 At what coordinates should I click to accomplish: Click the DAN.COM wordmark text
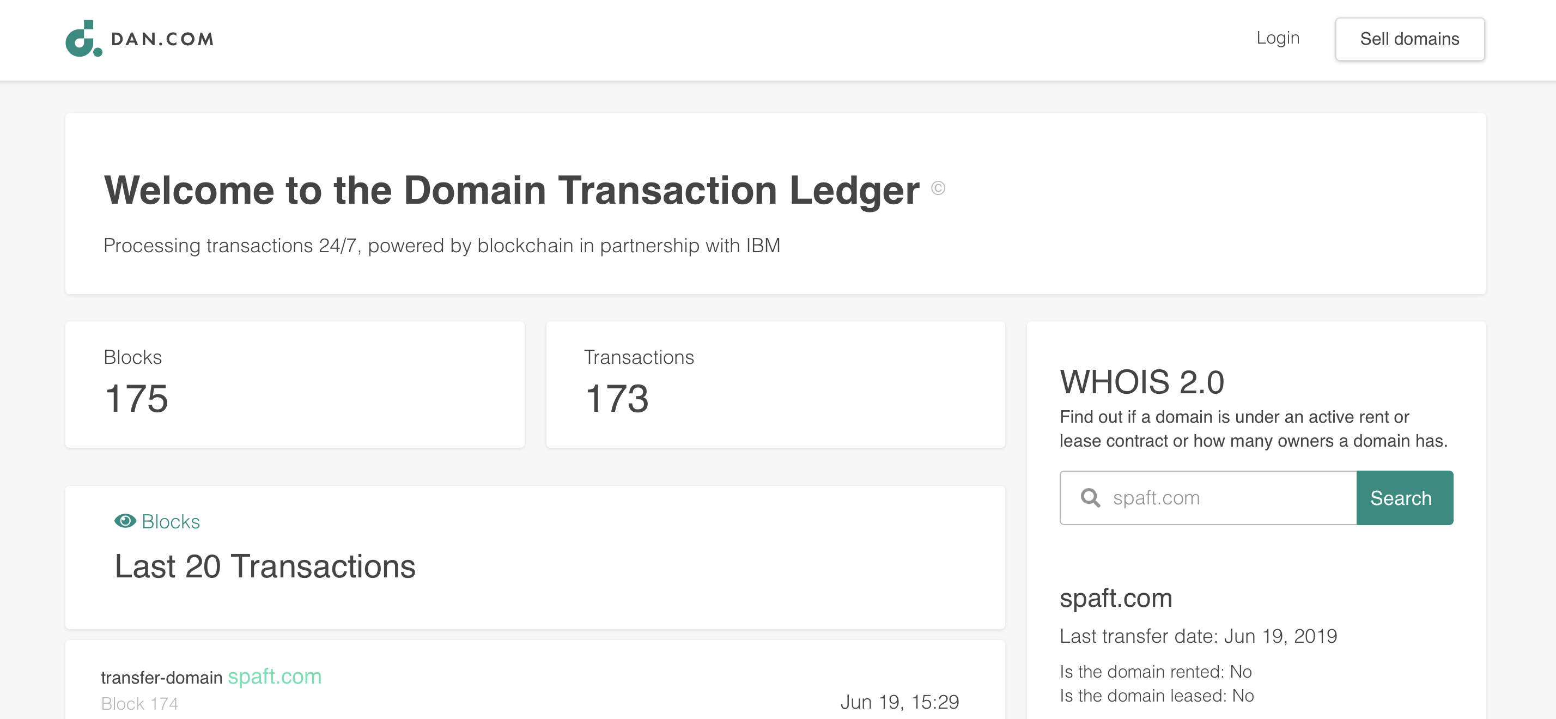tap(162, 39)
